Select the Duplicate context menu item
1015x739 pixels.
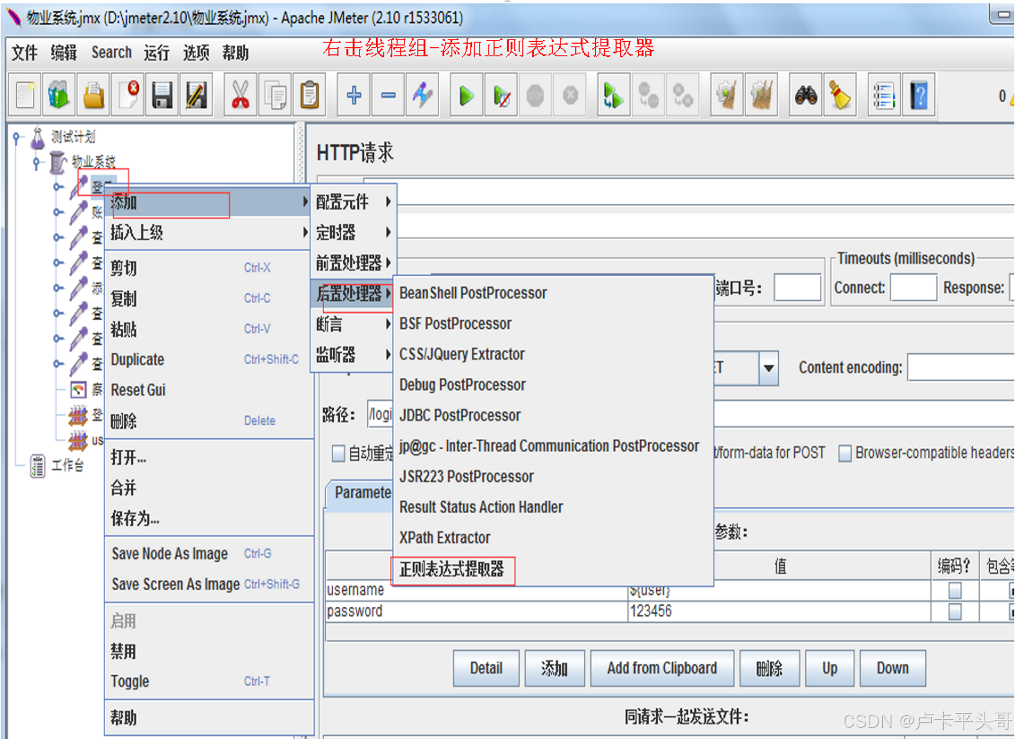209,359
